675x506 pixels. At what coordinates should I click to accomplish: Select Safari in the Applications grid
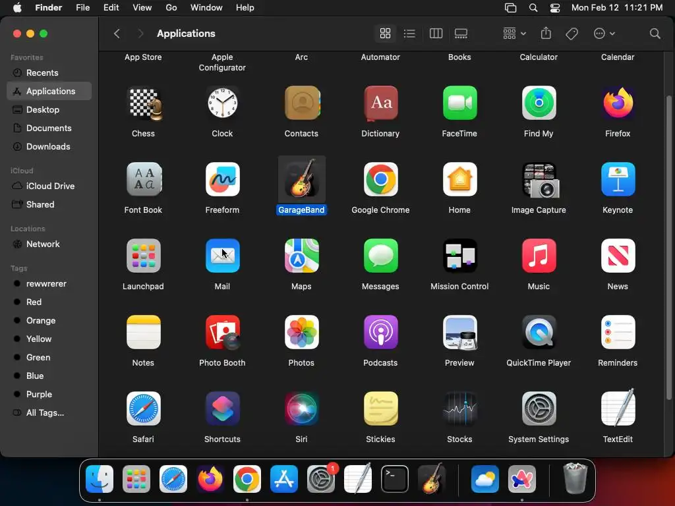click(x=143, y=408)
